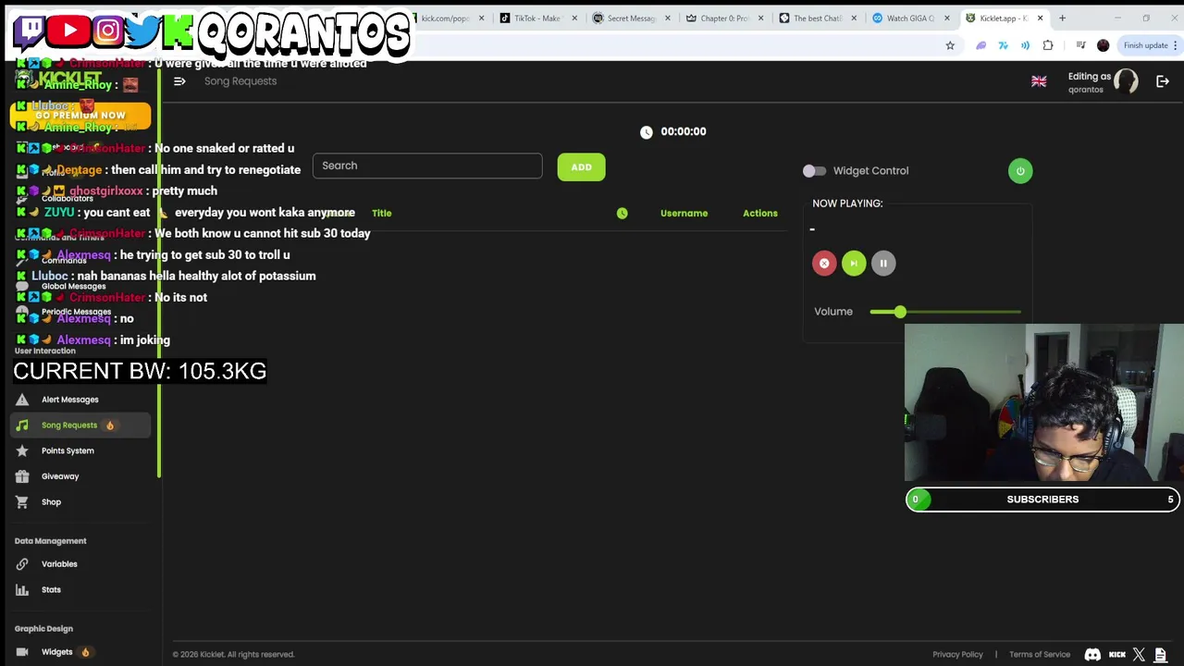
Task: Click in the song Search field
Action: point(427,166)
